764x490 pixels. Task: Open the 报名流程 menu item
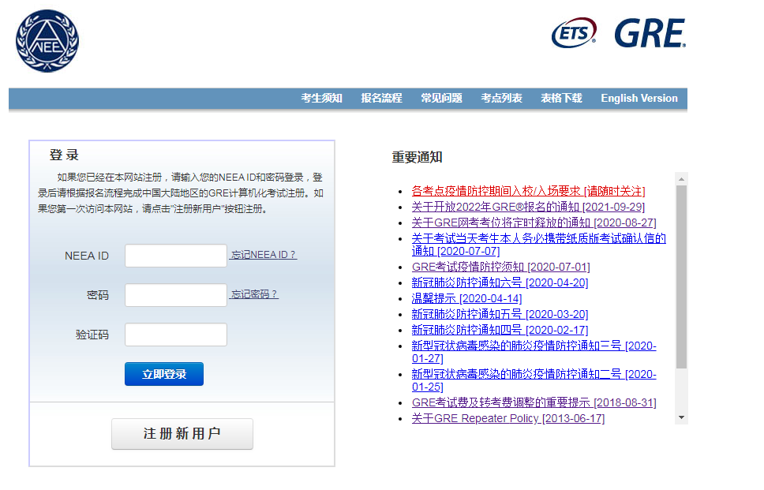[x=381, y=99]
